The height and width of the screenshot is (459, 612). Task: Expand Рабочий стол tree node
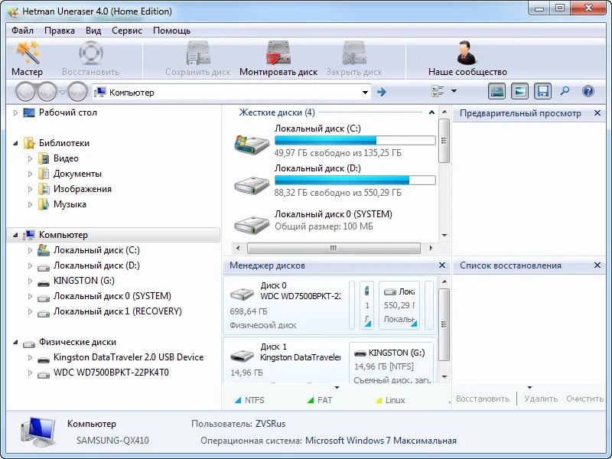tap(15, 112)
